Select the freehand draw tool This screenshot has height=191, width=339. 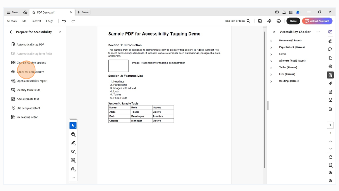[x=73, y=151]
